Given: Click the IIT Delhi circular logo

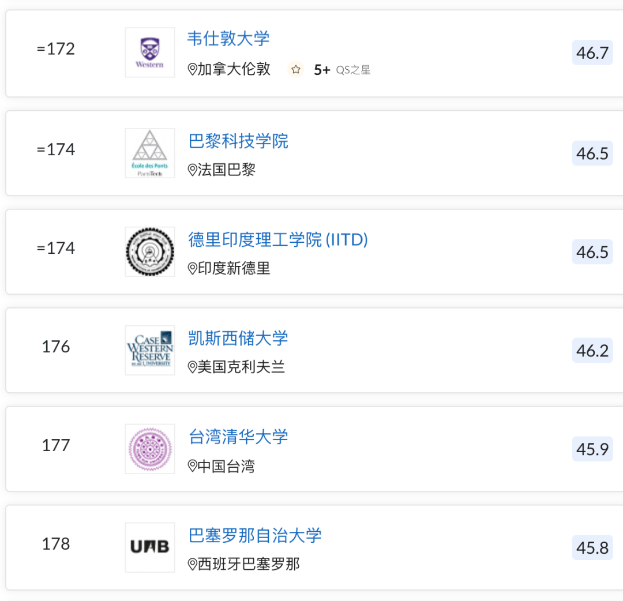Looking at the screenshot, I should tap(149, 251).
